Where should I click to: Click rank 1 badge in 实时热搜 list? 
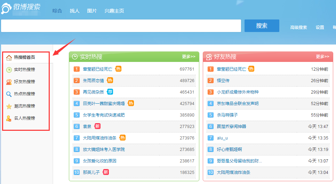click(x=77, y=69)
